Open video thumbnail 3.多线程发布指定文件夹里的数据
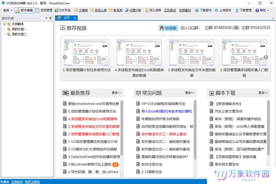Viewport: 276px width, 184px height. [x=192, y=53]
